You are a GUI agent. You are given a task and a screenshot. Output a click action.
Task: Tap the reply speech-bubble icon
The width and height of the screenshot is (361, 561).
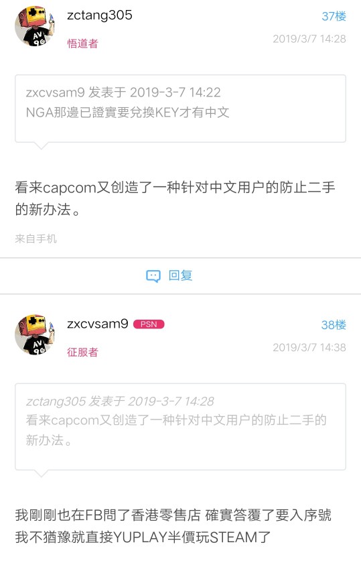pyautogui.click(x=153, y=276)
